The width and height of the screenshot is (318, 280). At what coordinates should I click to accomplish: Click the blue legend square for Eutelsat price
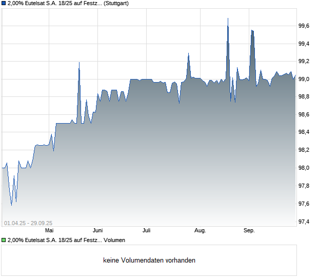[x=4, y=3]
